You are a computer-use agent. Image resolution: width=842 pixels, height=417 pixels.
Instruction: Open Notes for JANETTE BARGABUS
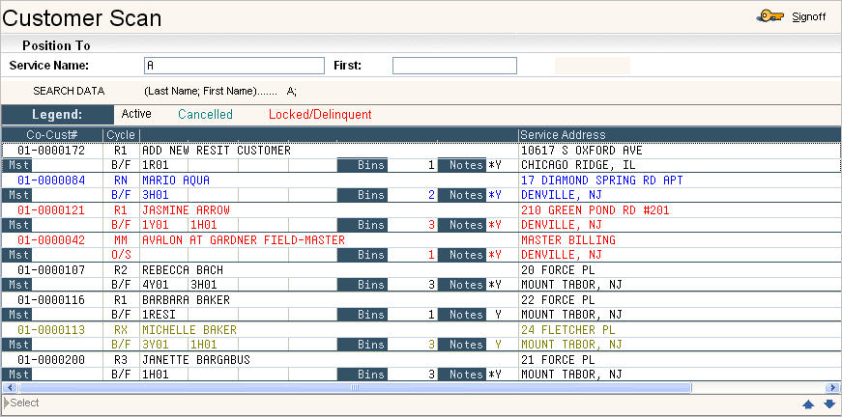coord(462,375)
